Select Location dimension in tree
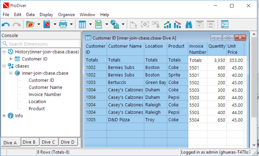The width and height of the screenshot is (259, 156). (x=37, y=101)
